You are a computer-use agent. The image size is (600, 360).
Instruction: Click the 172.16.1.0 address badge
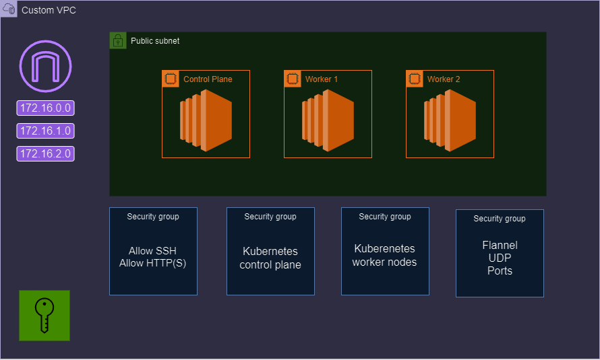[x=46, y=131]
